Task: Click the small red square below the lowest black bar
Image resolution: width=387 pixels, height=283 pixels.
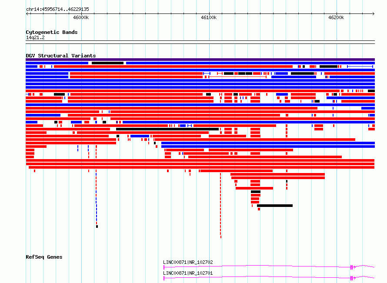Action: pos(259,209)
